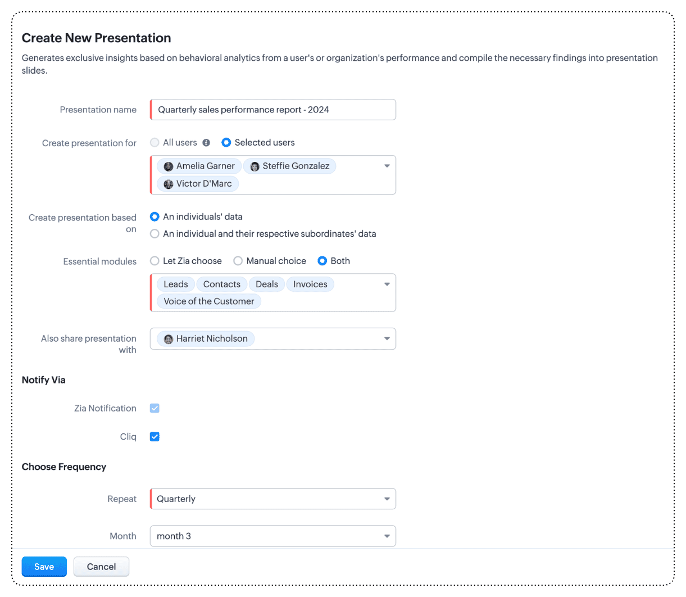The height and width of the screenshot is (597, 686).
Task: Choose individual and subordinates' data option
Action: (x=155, y=234)
